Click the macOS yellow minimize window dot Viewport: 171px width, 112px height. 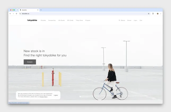(x=12, y=10)
